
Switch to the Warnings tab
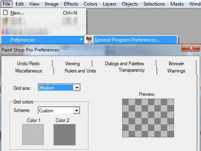click(x=176, y=71)
